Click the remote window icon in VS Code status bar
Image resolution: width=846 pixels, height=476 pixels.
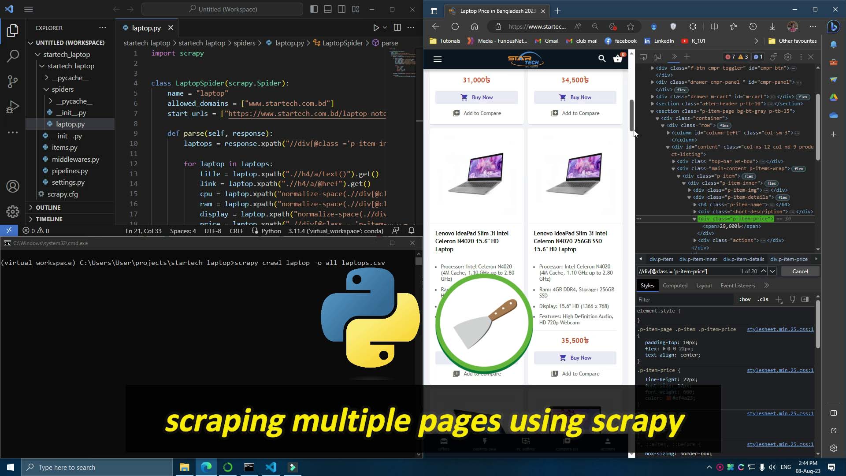click(9, 231)
